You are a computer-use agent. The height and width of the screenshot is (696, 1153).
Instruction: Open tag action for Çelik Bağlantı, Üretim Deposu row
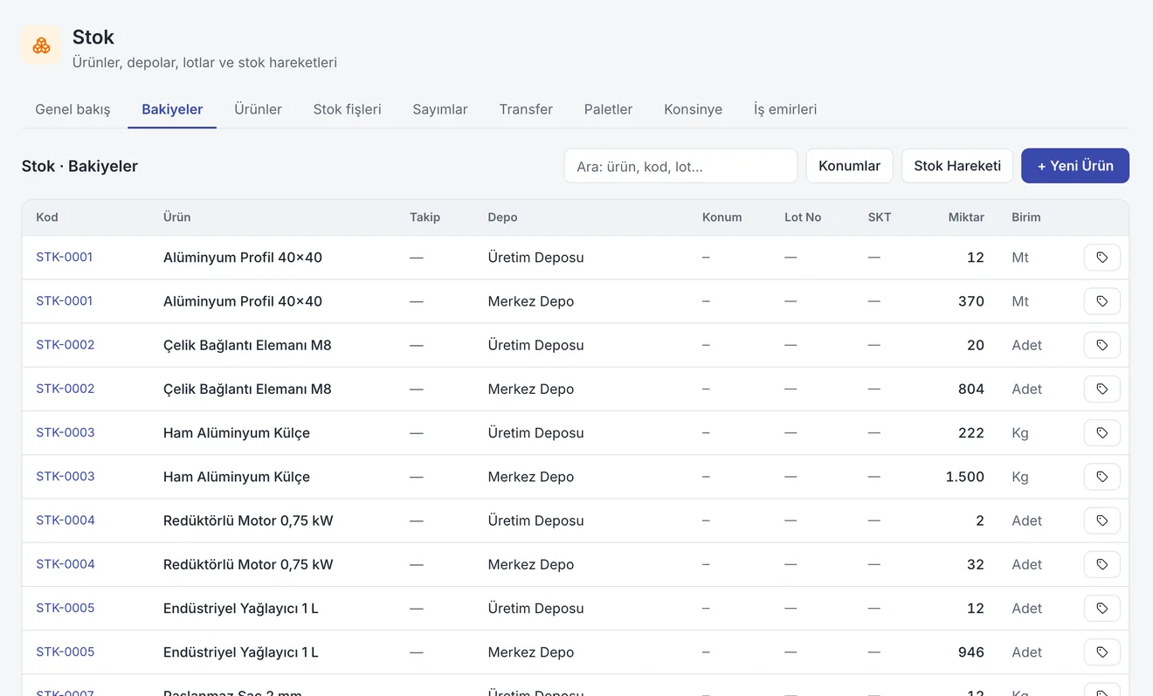click(x=1101, y=345)
